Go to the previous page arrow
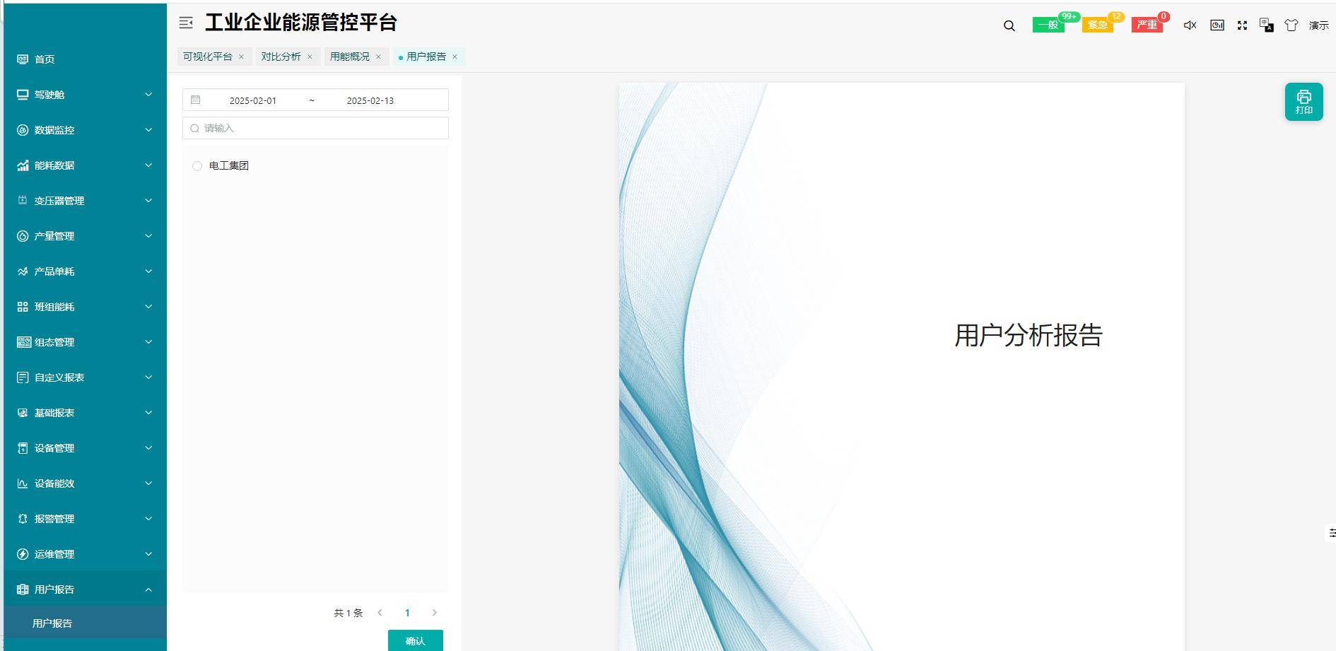Image resolution: width=1336 pixels, height=651 pixels. (x=380, y=613)
